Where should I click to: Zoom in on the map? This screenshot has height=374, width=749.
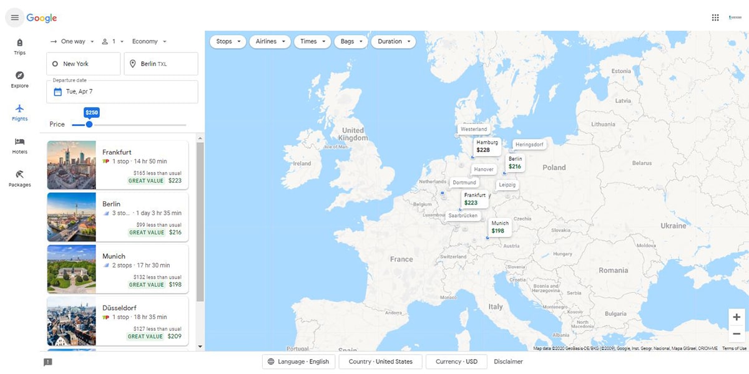tap(737, 317)
